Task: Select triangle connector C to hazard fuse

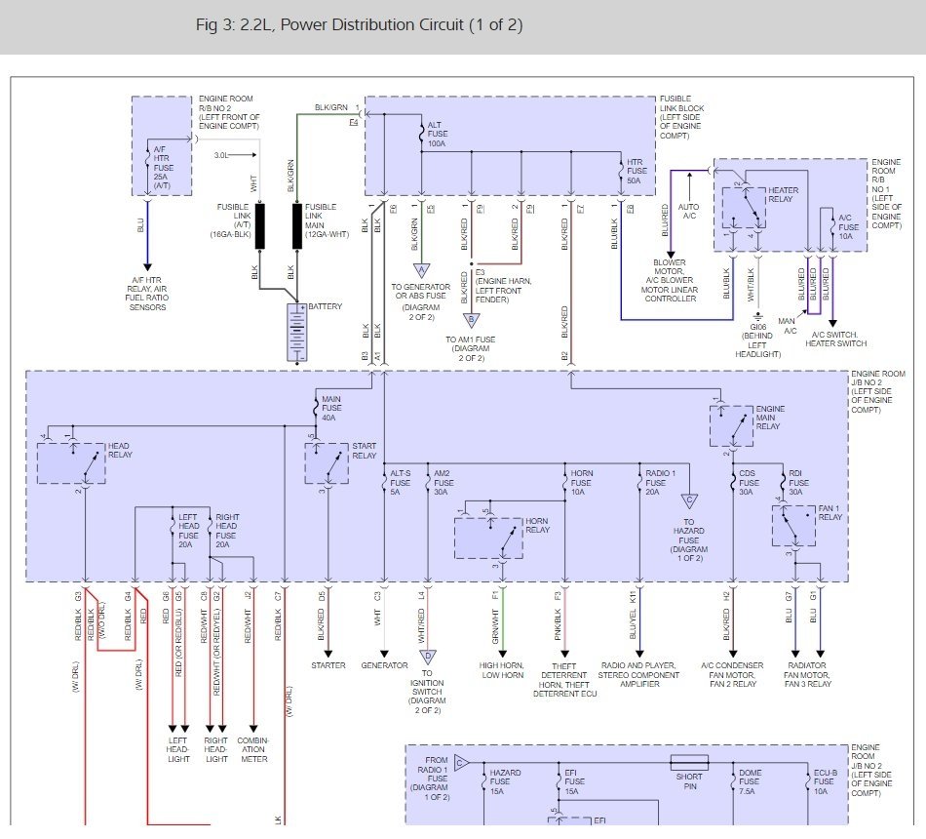Action: pos(689,501)
